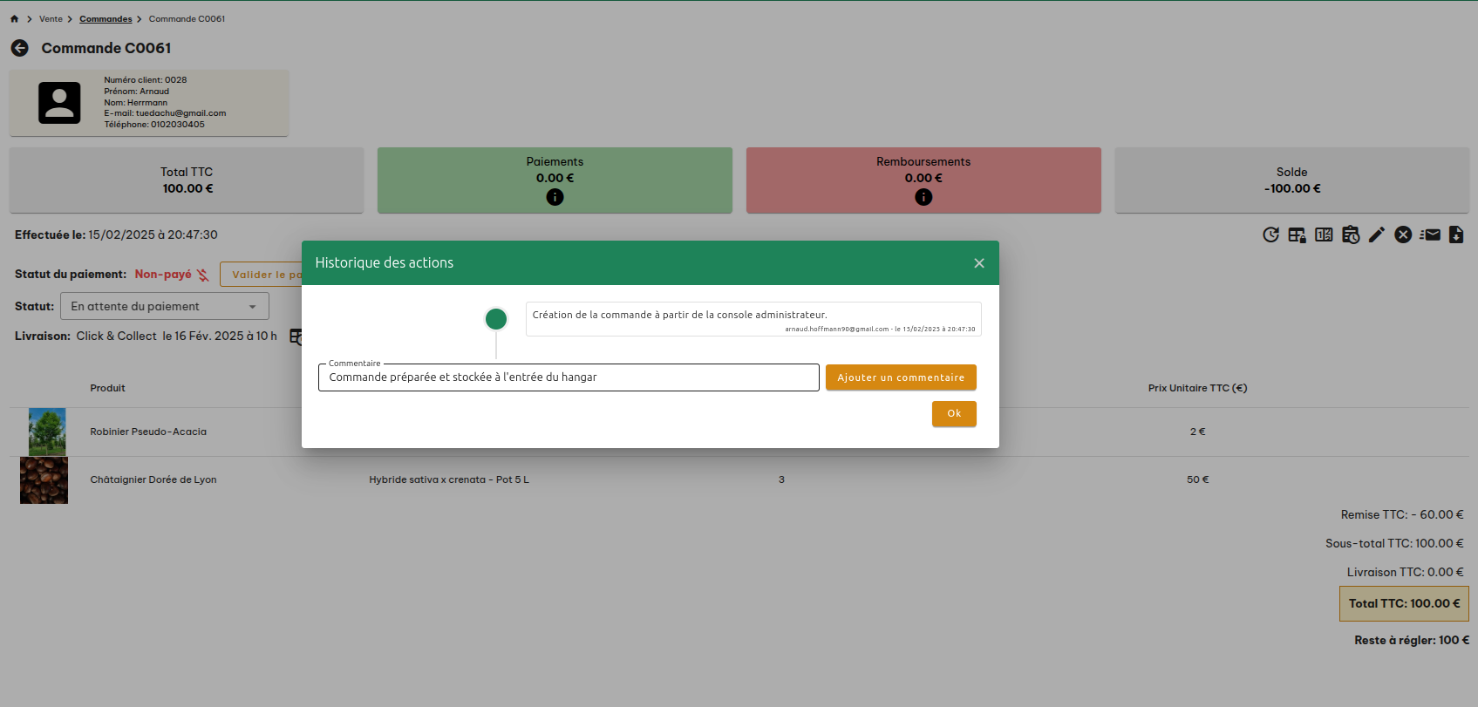Click the Châtaignier Dorée de Lyon thumbnail
The height and width of the screenshot is (707, 1478).
click(x=44, y=479)
